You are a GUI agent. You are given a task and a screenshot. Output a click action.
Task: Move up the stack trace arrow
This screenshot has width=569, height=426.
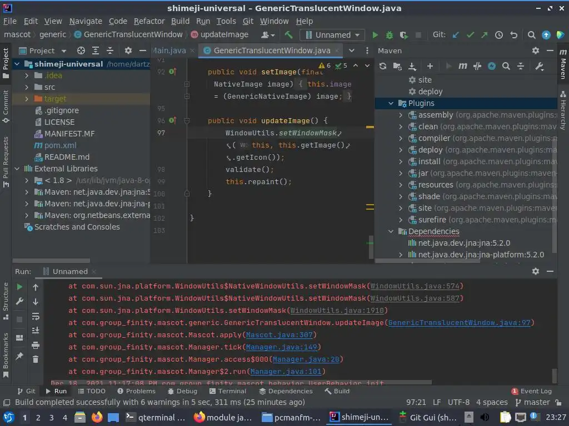pos(36,287)
